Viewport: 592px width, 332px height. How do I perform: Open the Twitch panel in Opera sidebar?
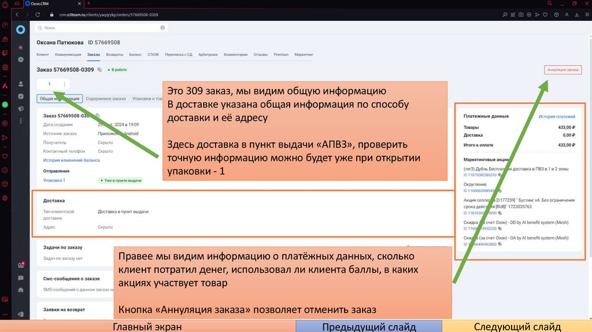[5, 53]
